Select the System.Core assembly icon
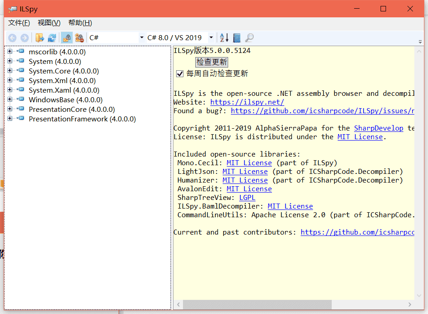 click(x=21, y=70)
